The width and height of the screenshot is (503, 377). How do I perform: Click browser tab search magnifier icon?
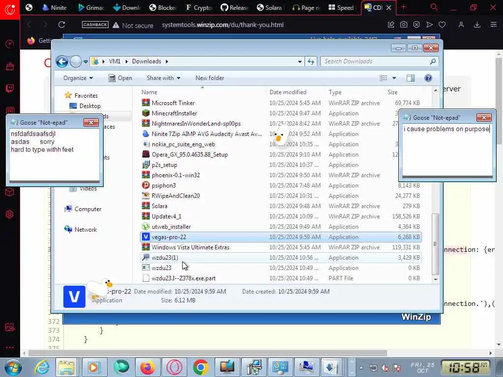(x=434, y=7)
